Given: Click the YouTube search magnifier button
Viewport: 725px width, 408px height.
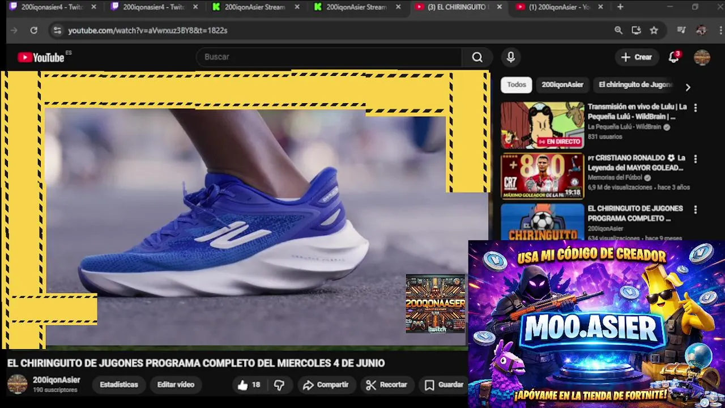Looking at the screenshot, I should (477, 57).
